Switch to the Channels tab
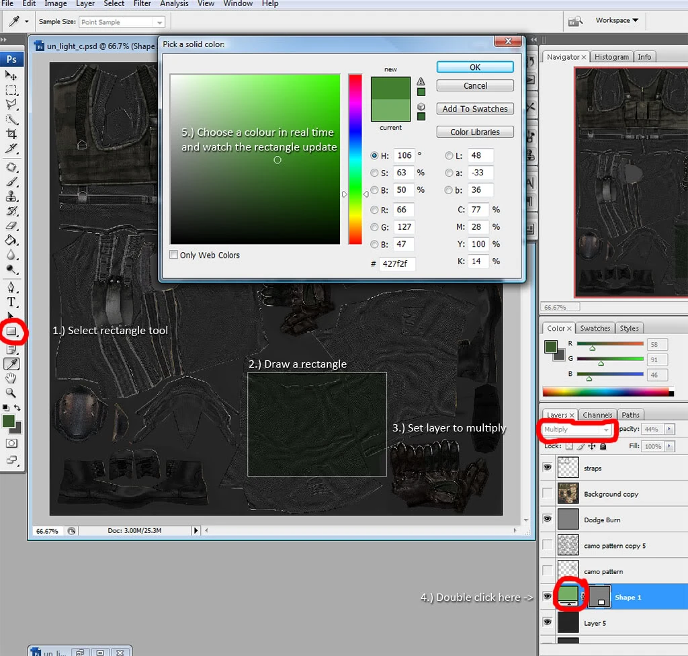The image size is (688, 656). point(597,415)
